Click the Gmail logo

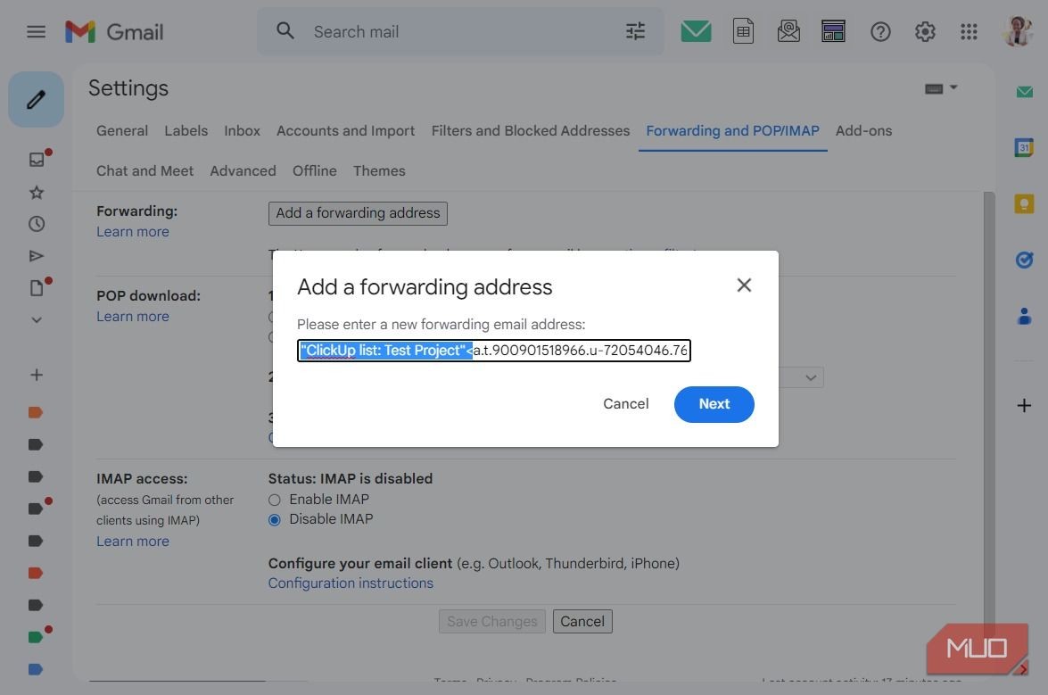point(114,31)
